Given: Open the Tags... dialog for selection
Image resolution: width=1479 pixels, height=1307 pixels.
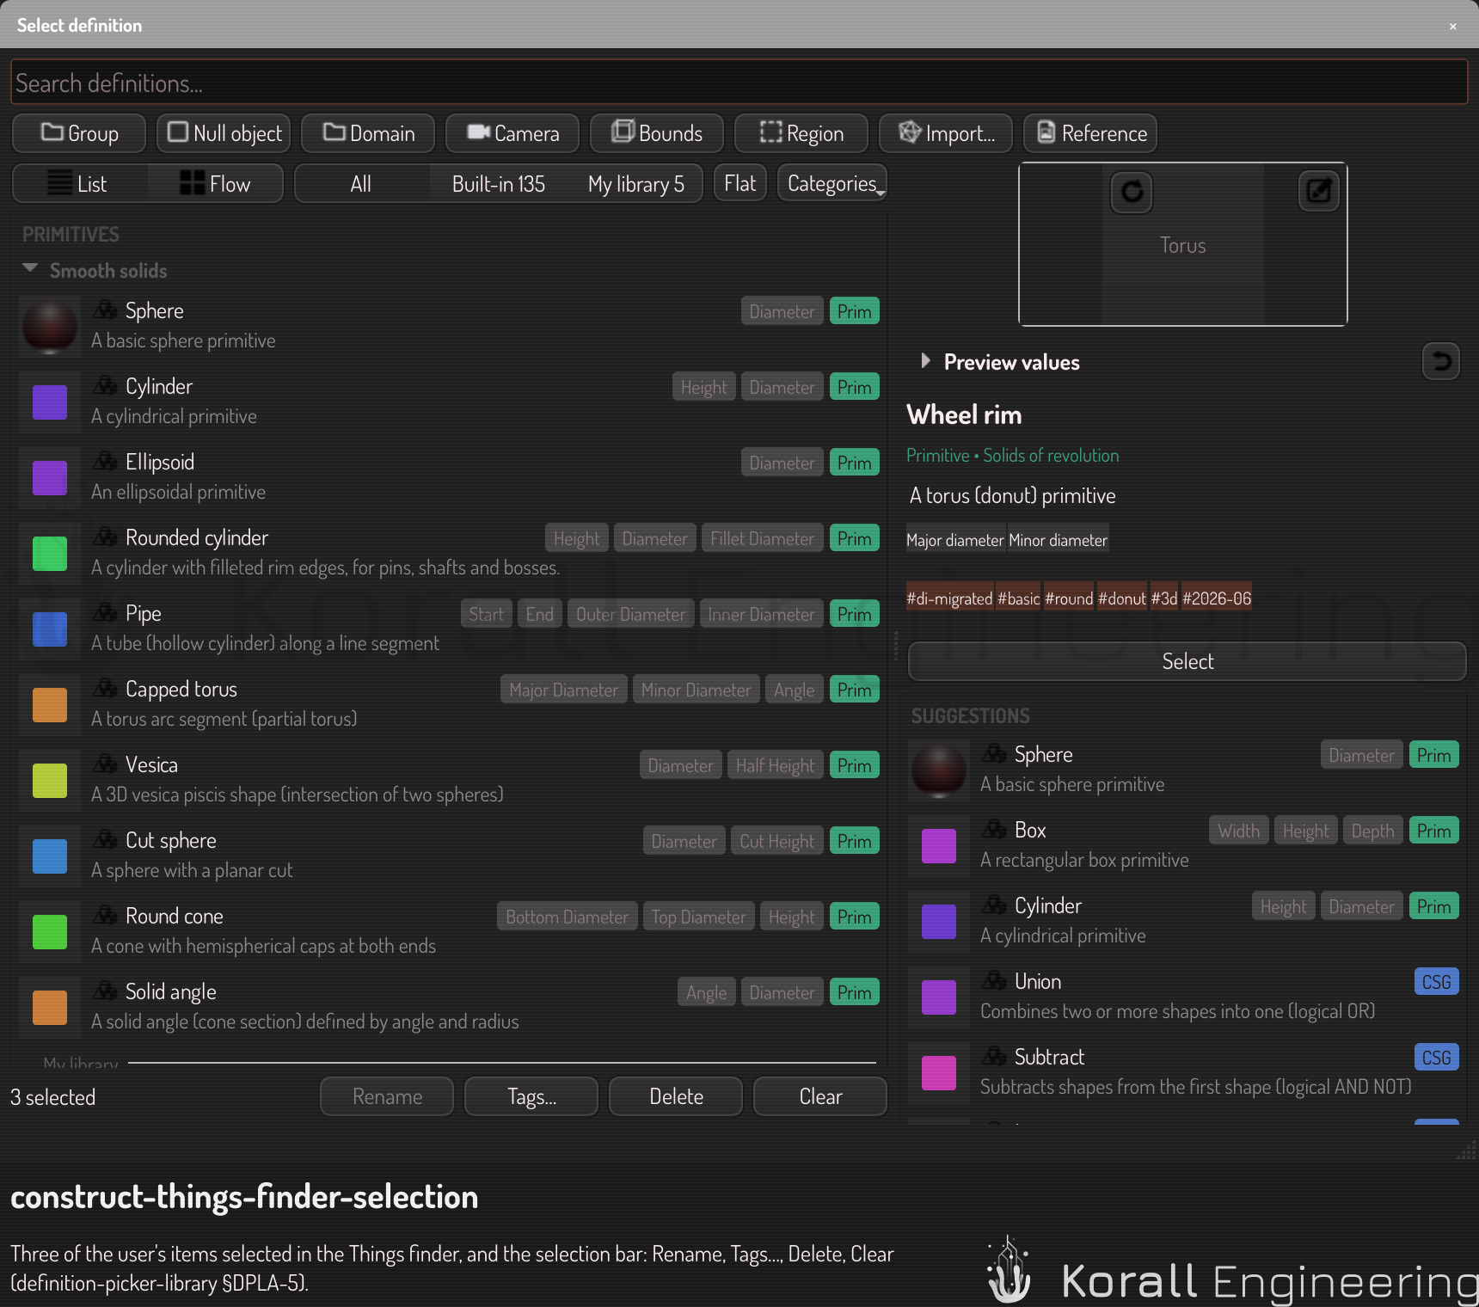Looking at the screenshot, I should [531, 1096].
